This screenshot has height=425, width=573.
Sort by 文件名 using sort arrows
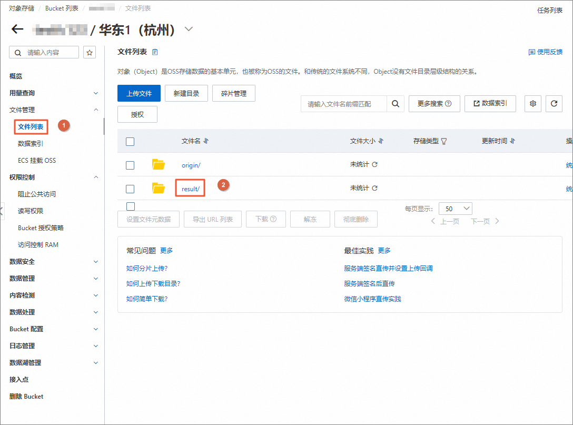point(206,141)
